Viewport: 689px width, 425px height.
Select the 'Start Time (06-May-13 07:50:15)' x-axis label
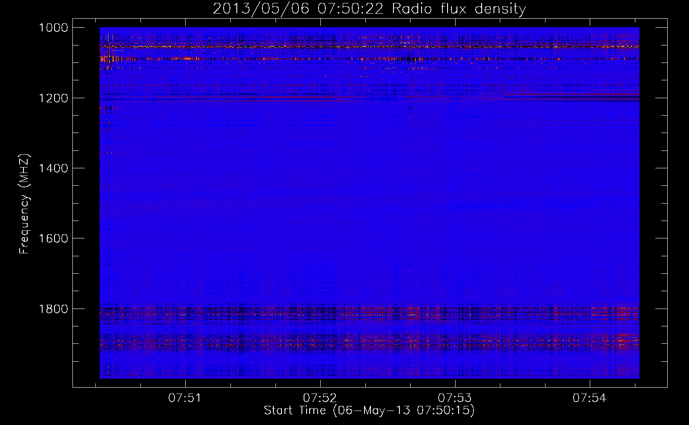369,411
